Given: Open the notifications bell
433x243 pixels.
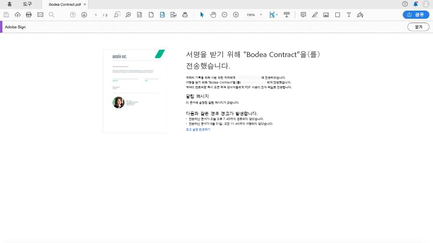Looking at the screenshot, I should 416,4.
